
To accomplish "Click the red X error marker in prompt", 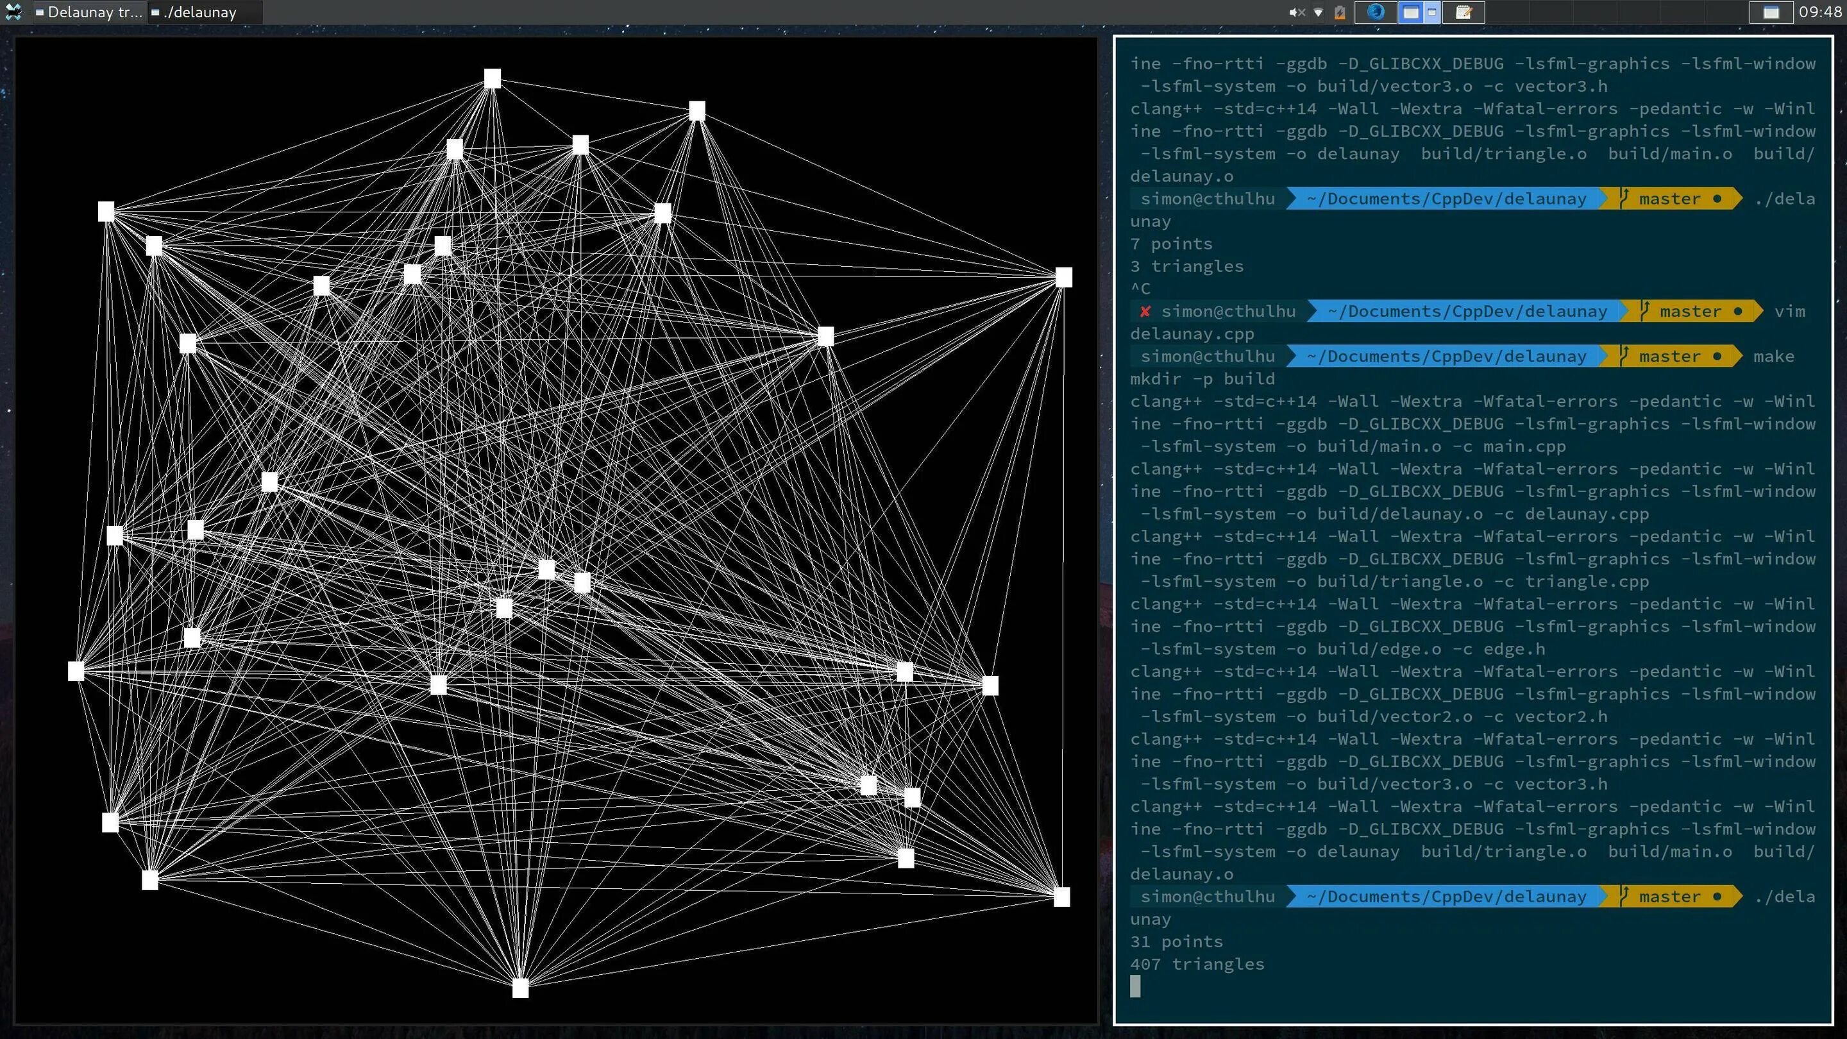I will tap(1145, 311).
